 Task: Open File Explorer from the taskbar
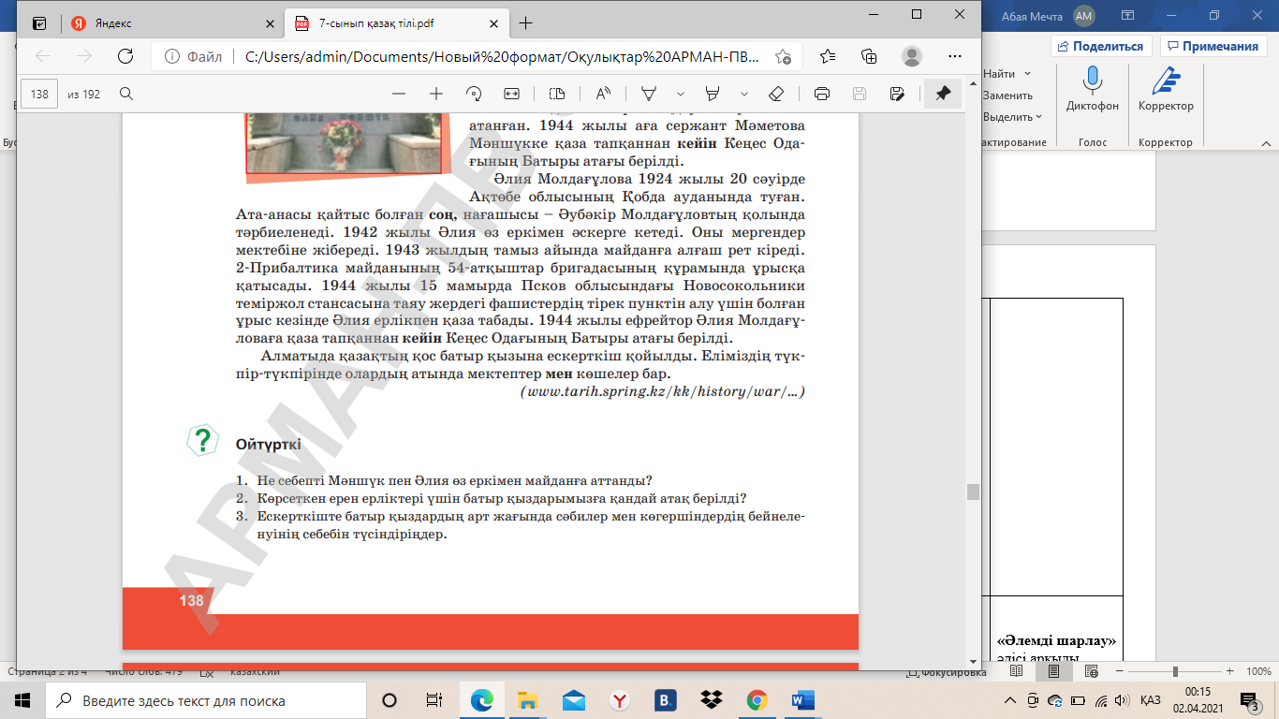[x=528, y=700]
